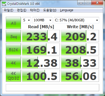Select the 512K write result 208.5
Viewport: 105px width, 96px height.
(80, 49)
